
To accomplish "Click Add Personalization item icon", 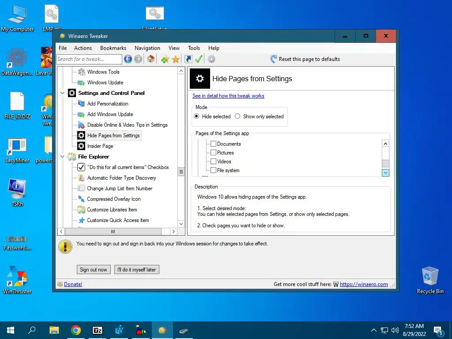I will 82,104.
